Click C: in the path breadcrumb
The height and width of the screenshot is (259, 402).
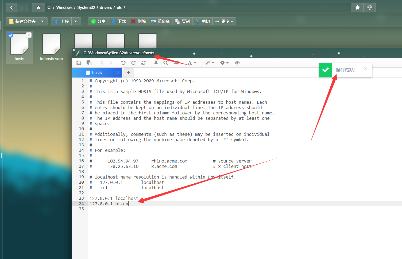pos(49,7)
